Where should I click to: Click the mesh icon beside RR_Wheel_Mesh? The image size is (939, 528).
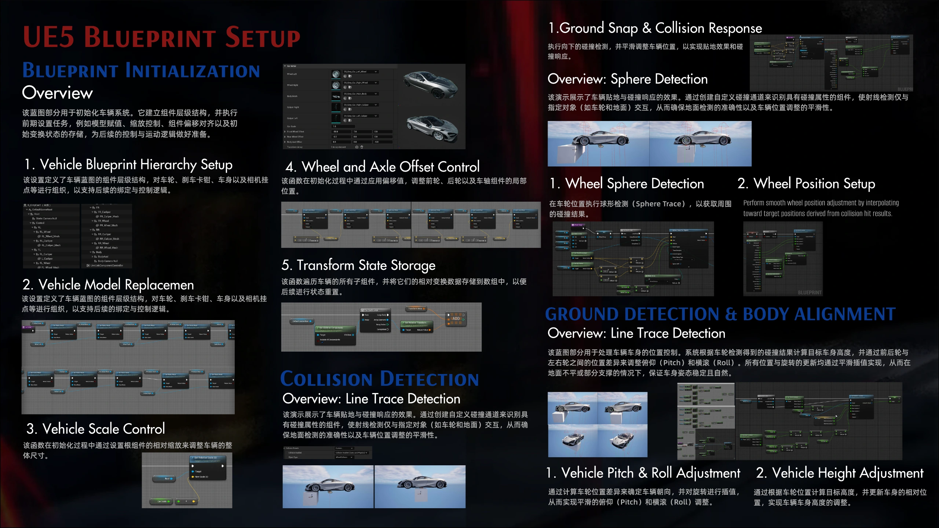tap(97, 248)
